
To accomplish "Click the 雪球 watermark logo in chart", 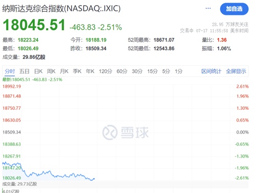I will coord(125,132).
